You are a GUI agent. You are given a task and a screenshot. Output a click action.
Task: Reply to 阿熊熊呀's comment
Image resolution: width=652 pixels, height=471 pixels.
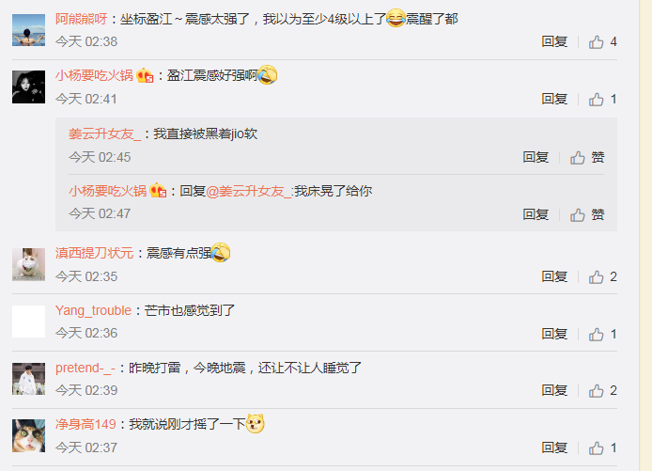[x=554, y=41]
